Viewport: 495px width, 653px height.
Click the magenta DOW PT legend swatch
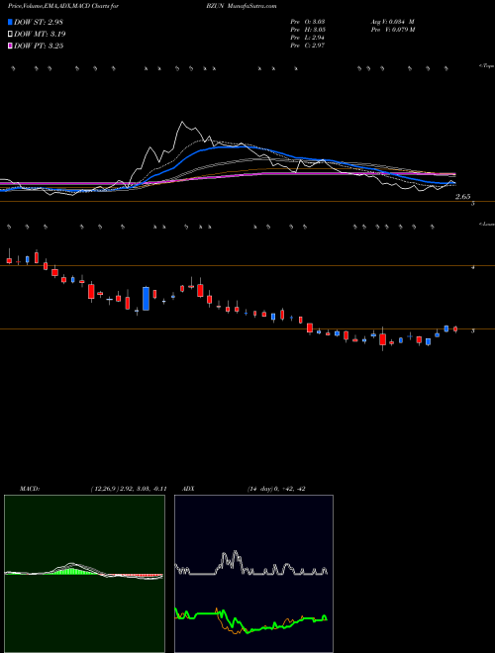pos(11,46)
